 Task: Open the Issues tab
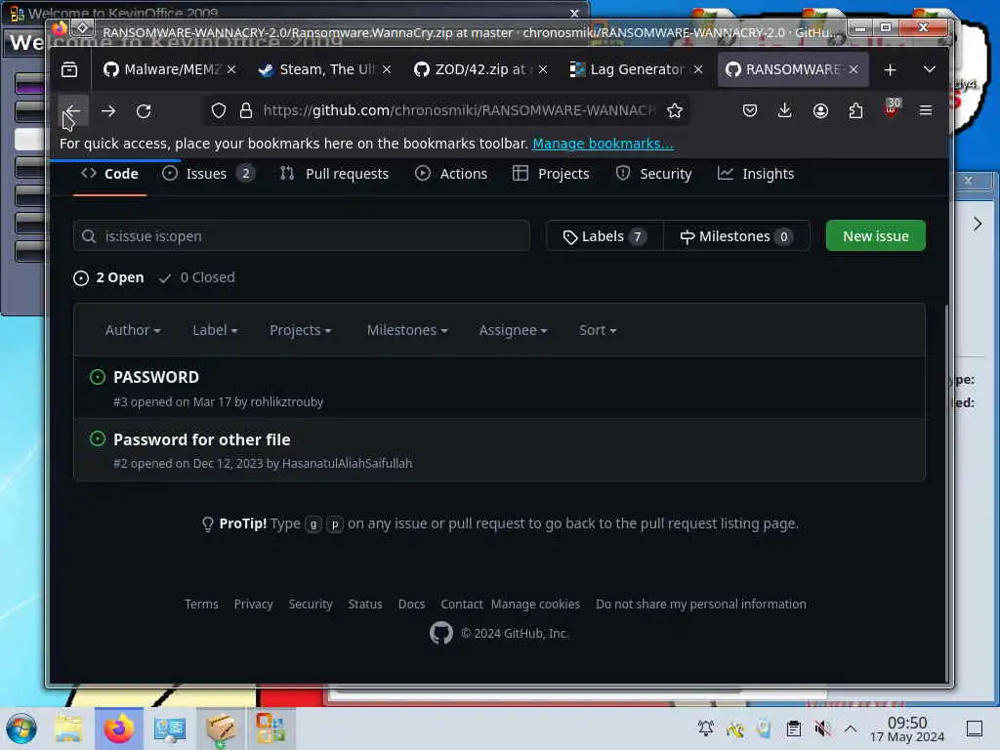pyautogui.click(x=208, y=174)
